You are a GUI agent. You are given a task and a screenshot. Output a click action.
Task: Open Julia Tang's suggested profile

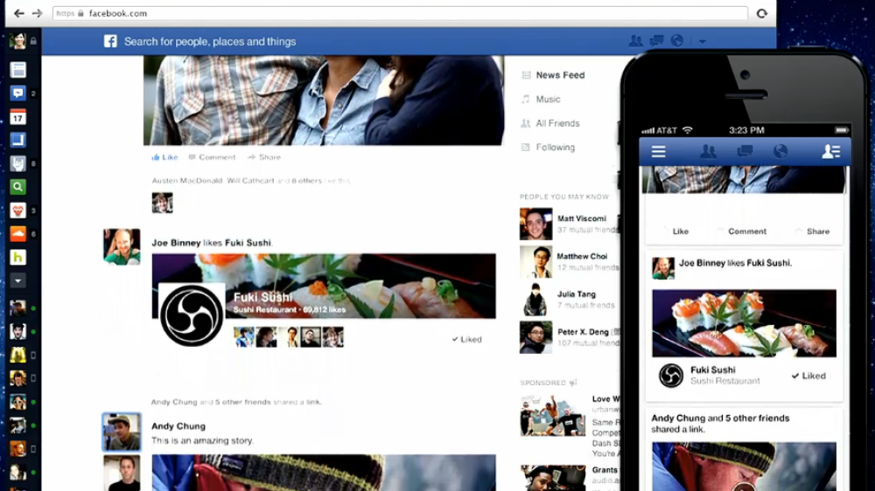pos(577,294)
